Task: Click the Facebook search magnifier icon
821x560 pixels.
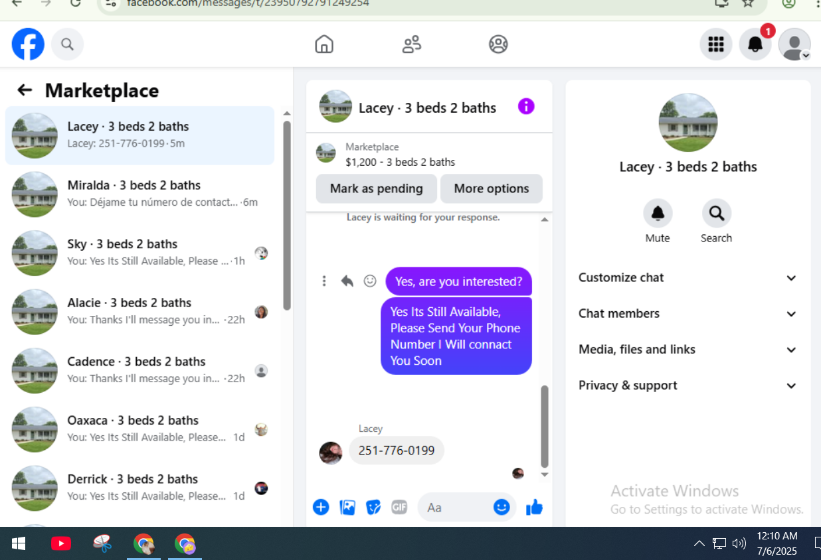Action: point(67,44)
